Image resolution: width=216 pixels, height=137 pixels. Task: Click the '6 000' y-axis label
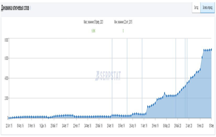(7, 58)
